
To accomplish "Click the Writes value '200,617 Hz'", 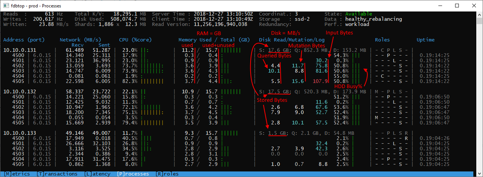I will click(48, 19).
